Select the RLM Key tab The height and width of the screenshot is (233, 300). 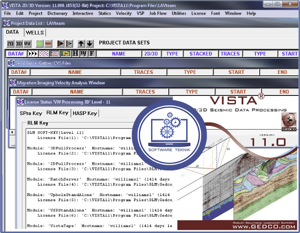pyautogui.click(x=57, y=113)
